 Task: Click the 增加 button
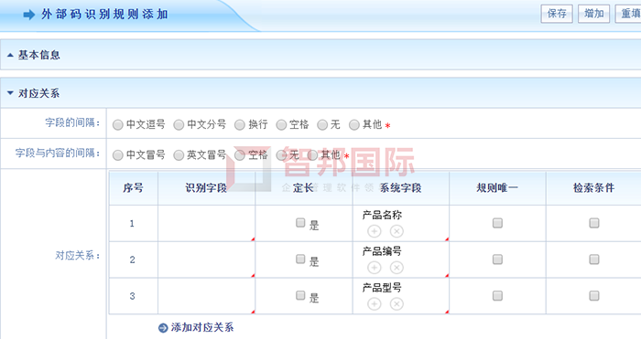pyautogui.click(x=594, y=14)
